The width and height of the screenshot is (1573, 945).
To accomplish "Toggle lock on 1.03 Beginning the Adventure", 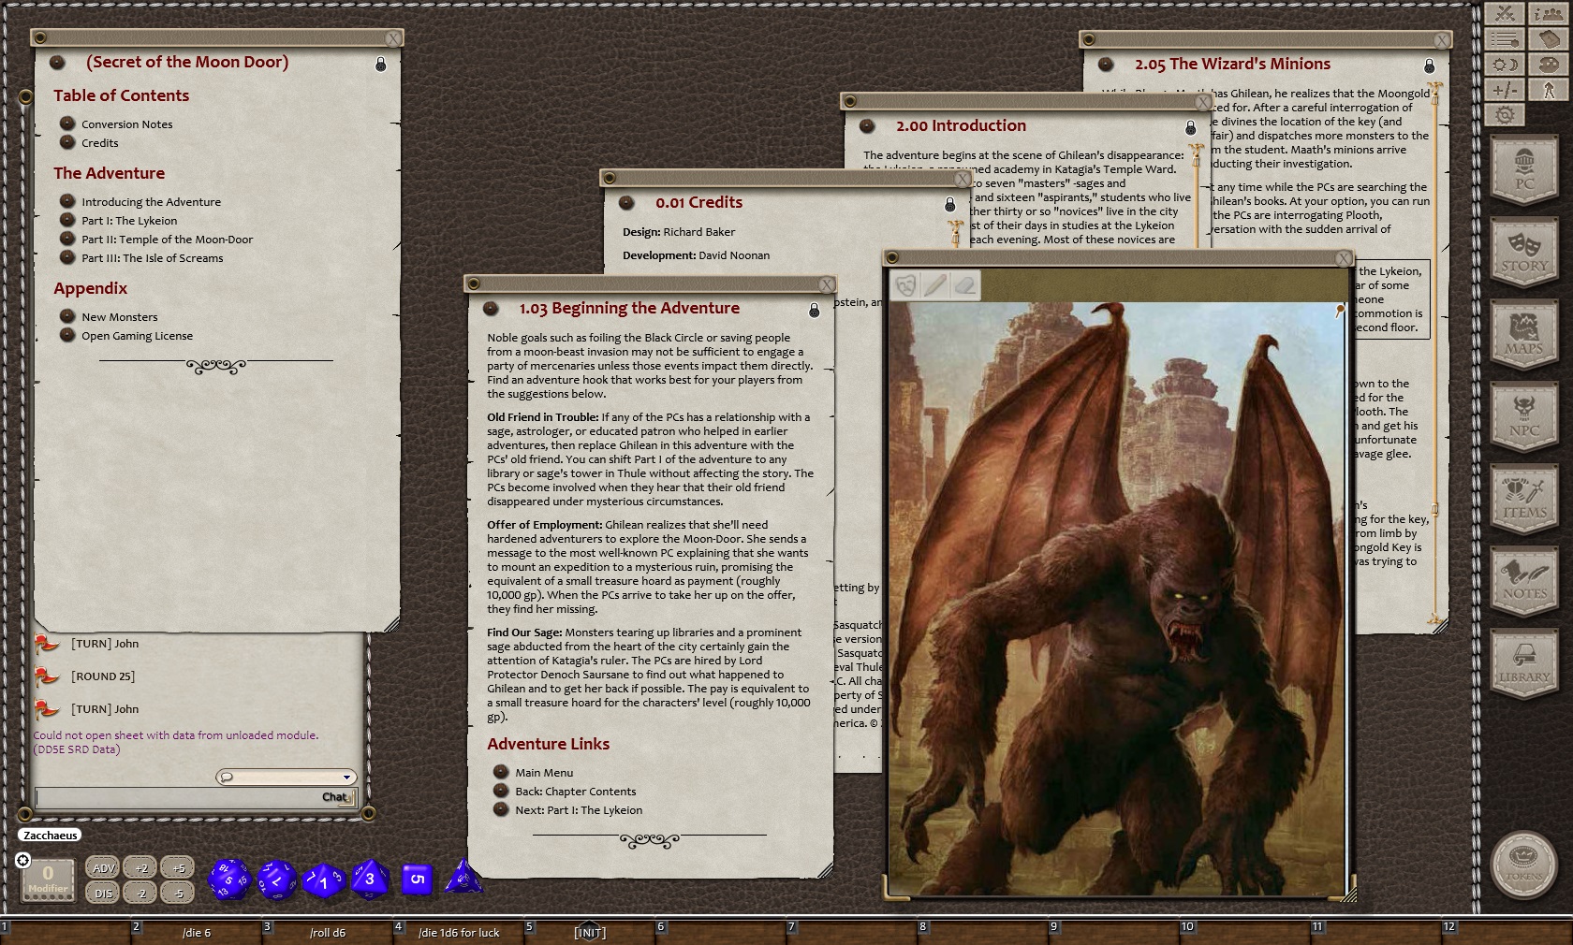I will click(x=814, y=310).
